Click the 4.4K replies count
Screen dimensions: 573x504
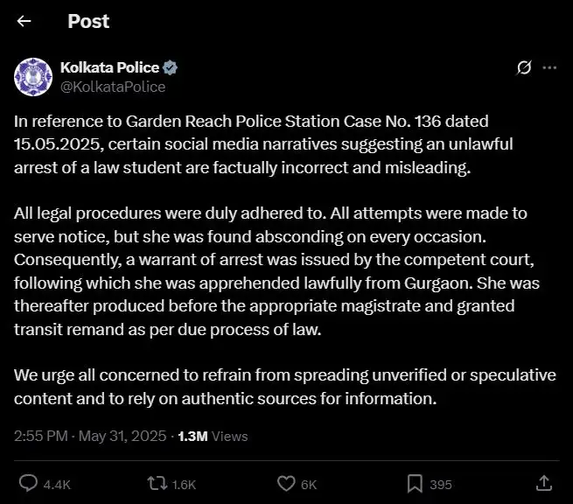click(x=57, y=484)
